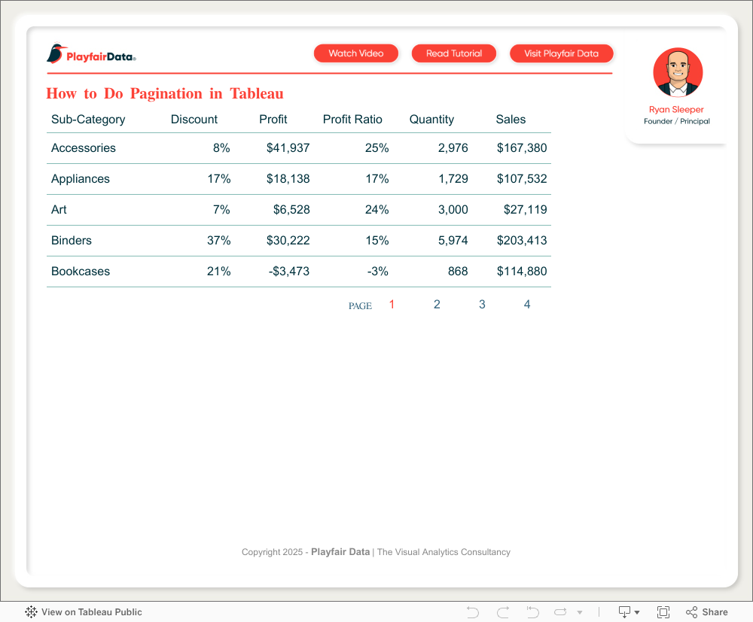753x622 pixels.
Task: Jump to page 4
Action: pyautogui.click(x=527, y=305)
